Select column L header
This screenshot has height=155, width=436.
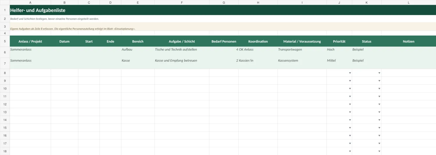tap(409, 2)
